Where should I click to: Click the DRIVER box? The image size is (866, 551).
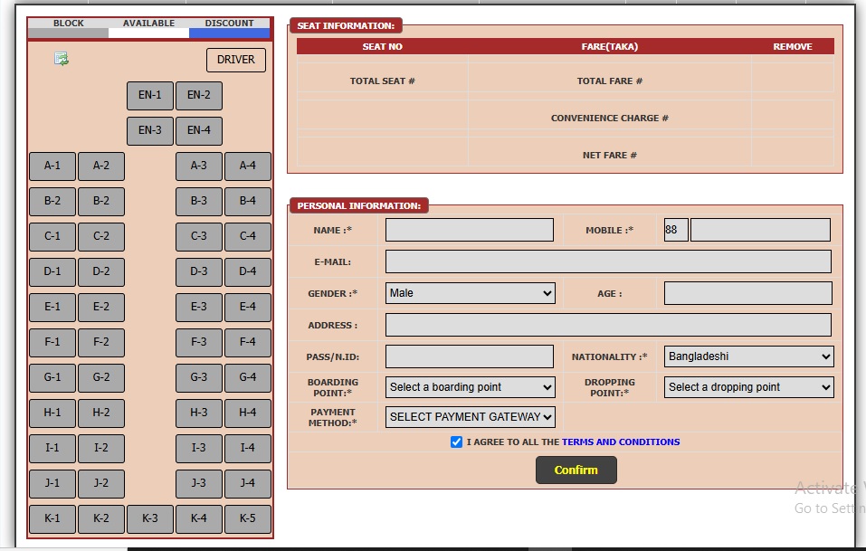tap(236, 61)
